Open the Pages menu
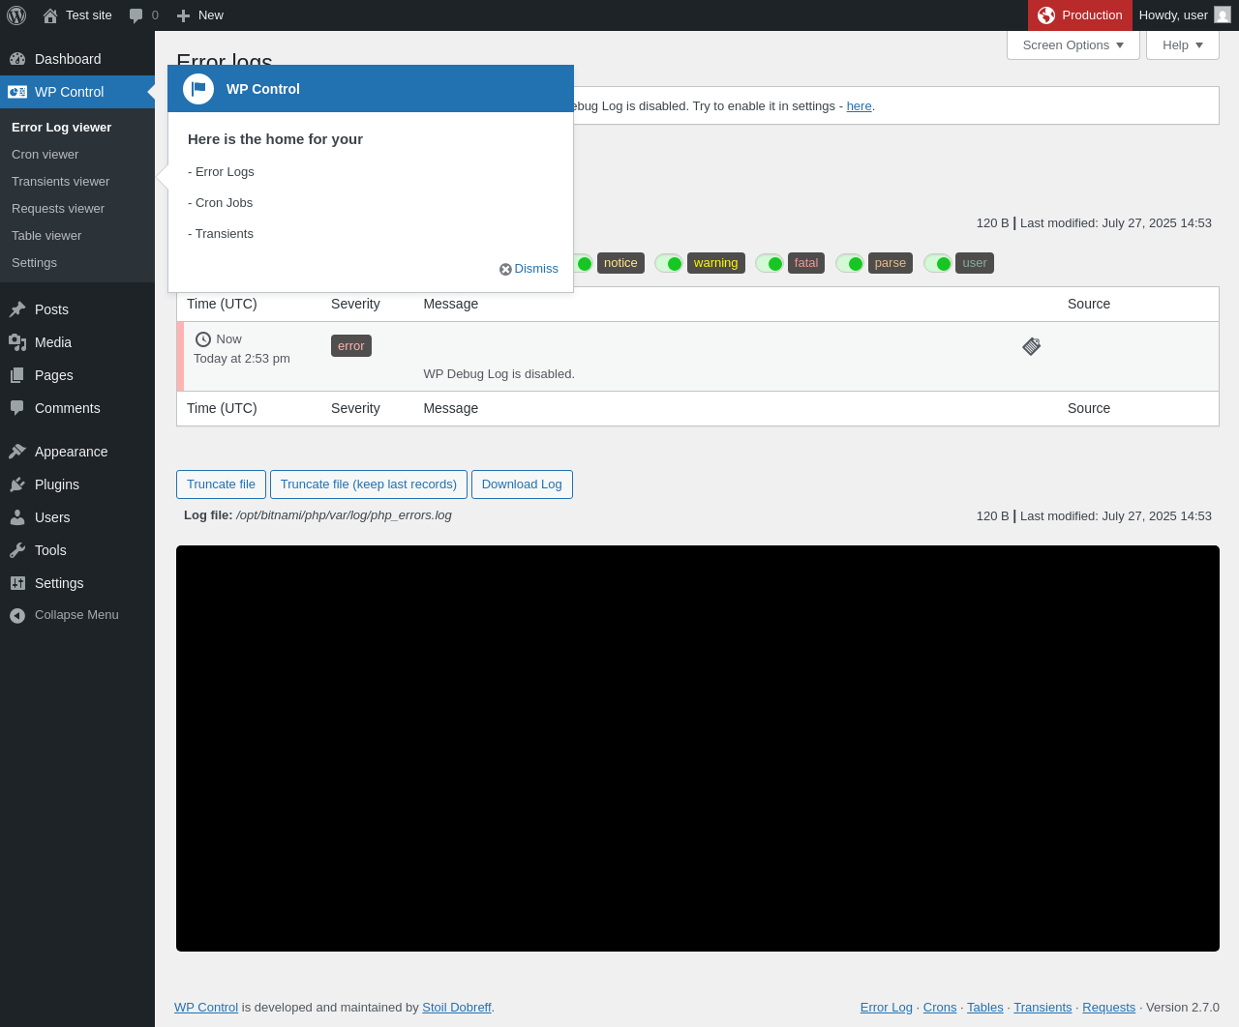The image size is (1239, 1027). tap(77, 375)
